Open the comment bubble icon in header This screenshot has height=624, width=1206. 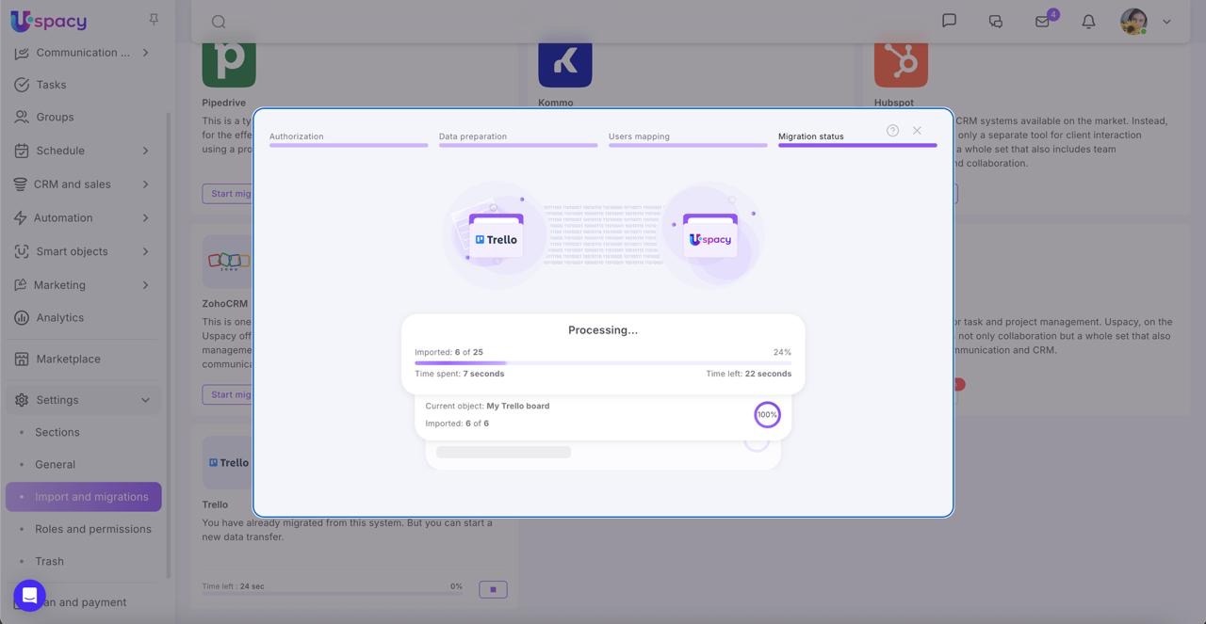[x=949, y=21]
